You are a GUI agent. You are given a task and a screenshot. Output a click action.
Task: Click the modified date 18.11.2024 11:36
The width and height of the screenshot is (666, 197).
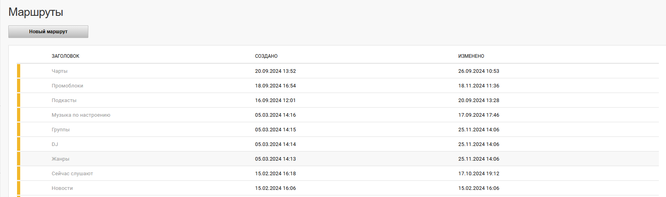tap(479, 86)
